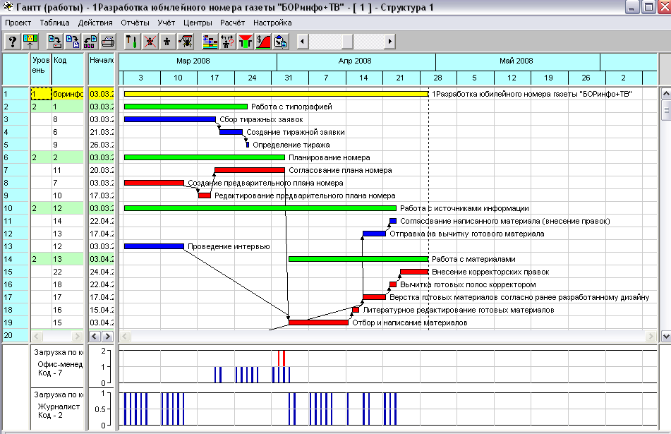Select row number 10 in the table
The height and width of the screenshot is (434, 671).
coord(16,208)
